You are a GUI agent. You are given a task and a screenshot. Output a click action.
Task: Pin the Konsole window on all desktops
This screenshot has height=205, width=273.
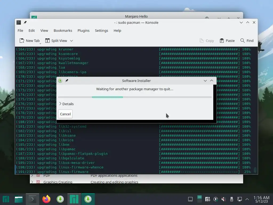point(25,22)
